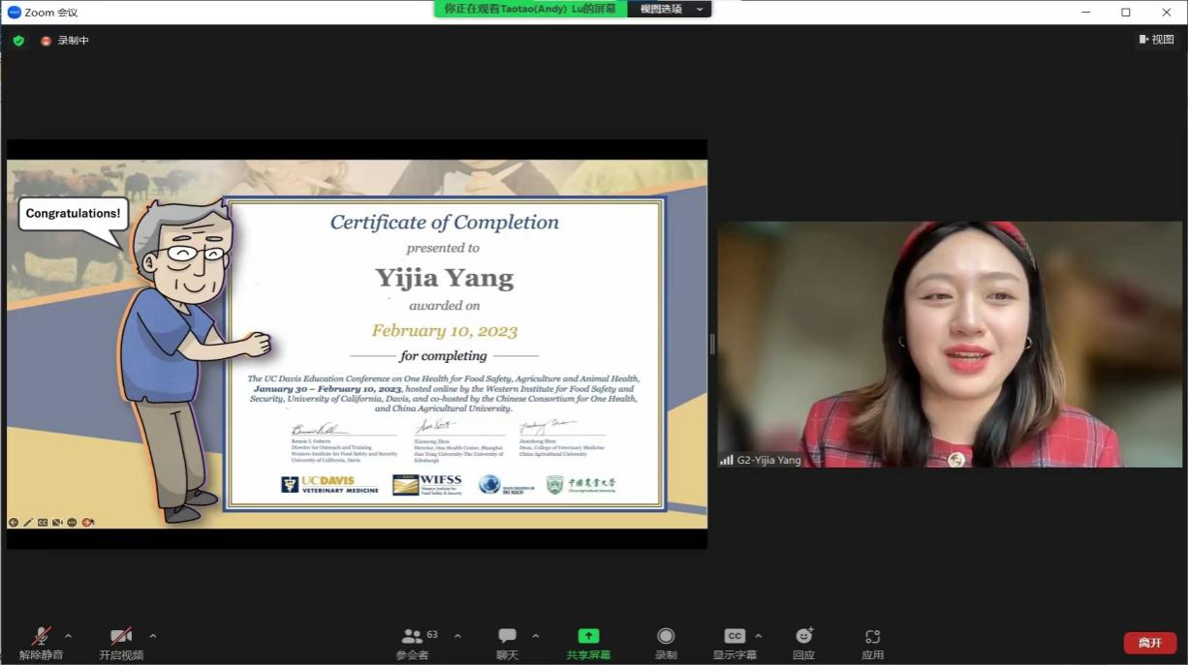Open the participants (参会者) panel

pos(414,638)
